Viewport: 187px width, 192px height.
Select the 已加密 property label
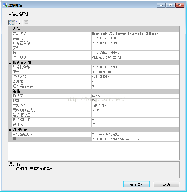coord(18,124)
